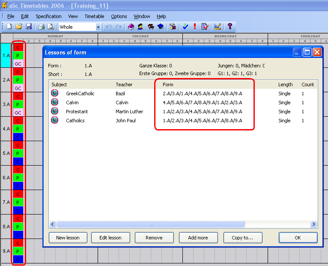Confirm dialog with OK button
Screen dimensions: 328x266
pyautogui.click(x=298, y=238)
